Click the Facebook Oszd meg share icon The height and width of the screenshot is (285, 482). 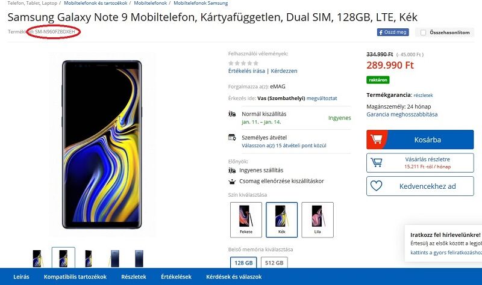pyautogui.click(x=393, y=32)
